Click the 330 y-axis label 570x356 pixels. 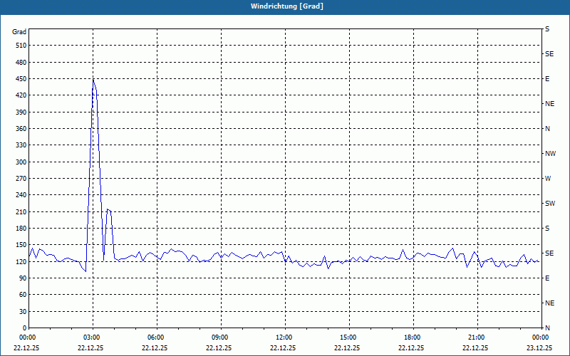21,145
